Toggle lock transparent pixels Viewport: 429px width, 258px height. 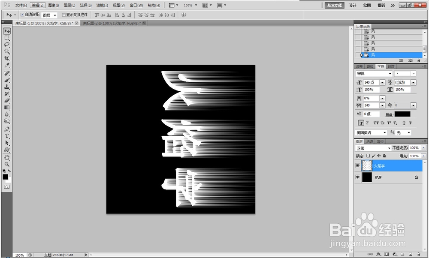[x=368, y=156]
